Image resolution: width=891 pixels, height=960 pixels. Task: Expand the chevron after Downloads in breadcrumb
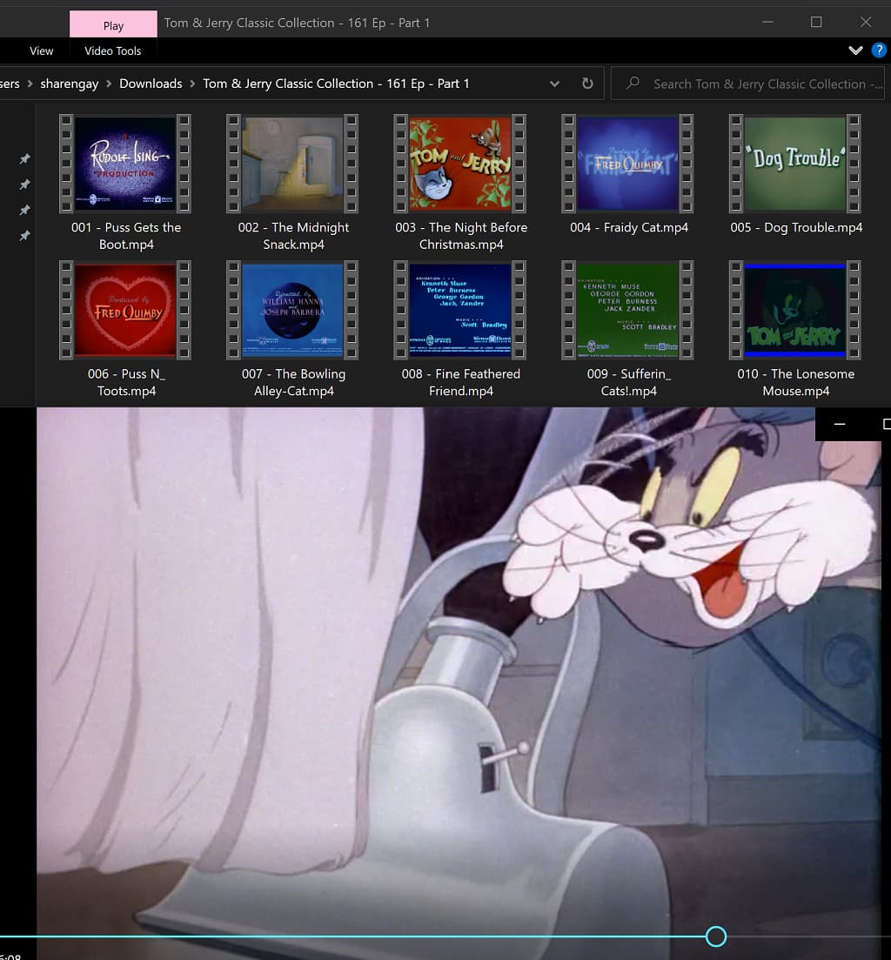click(x=192, y=84)
